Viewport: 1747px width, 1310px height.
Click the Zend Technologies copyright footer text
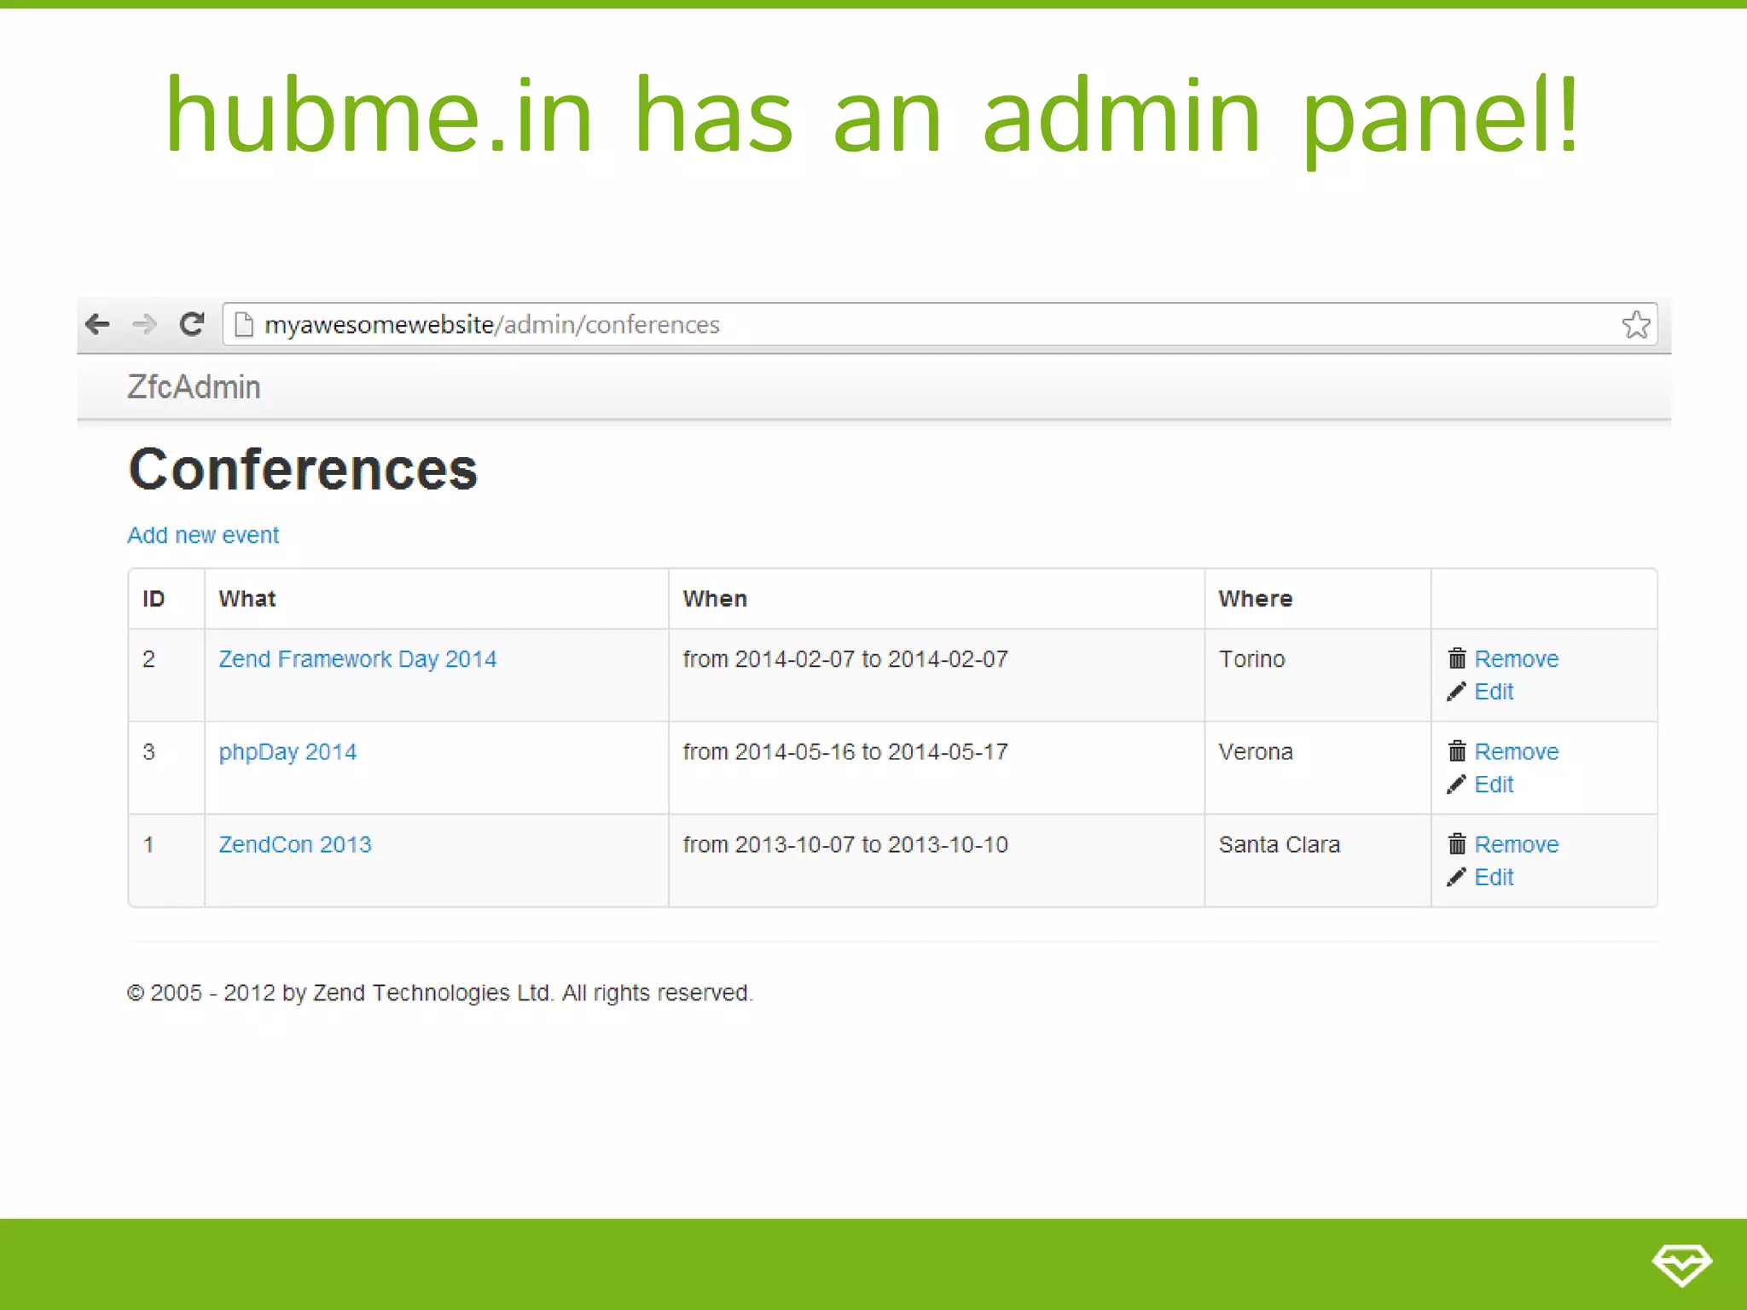pos(440,993)
